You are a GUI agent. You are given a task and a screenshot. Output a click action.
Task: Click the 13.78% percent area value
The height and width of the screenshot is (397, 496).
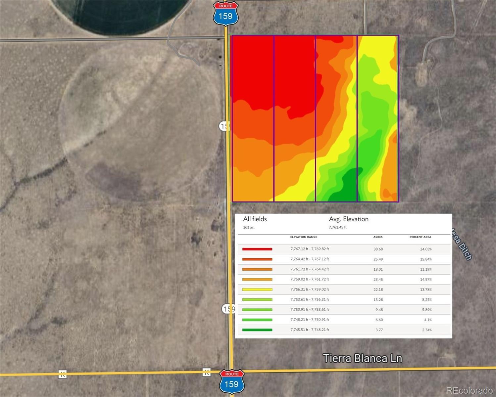click(x=426, y=289)
